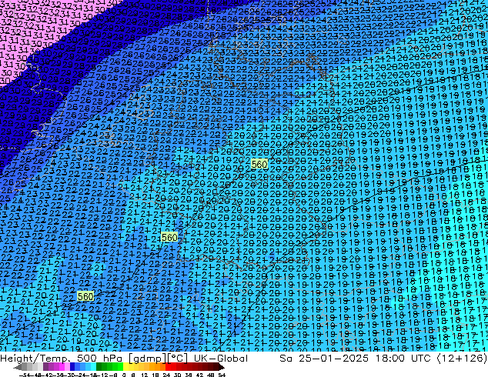Click the dark right arrow of colorbar
This screenshot has width=488, height=377.
[222, 367]
